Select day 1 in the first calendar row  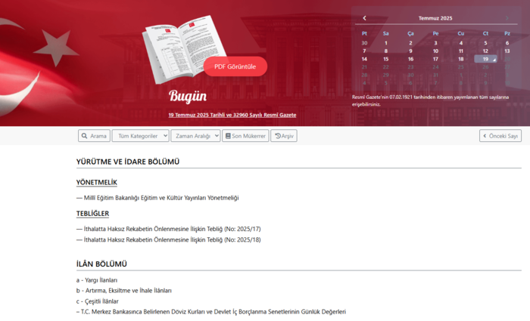[x=385, y=43]
